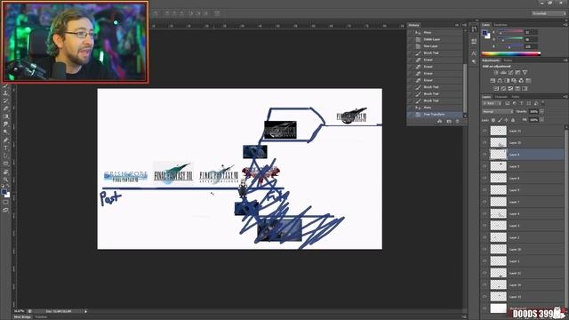The height and width of the screenshot is (320, 569).
Task: Switch to the Channels tab
Action: point(501,97)
